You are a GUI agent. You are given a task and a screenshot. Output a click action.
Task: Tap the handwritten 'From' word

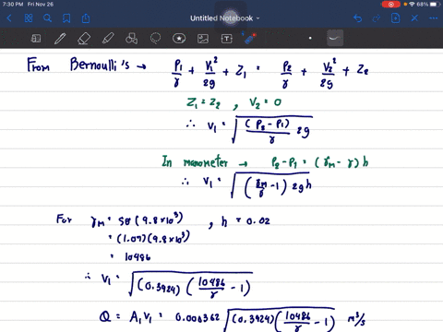point(38,65)
